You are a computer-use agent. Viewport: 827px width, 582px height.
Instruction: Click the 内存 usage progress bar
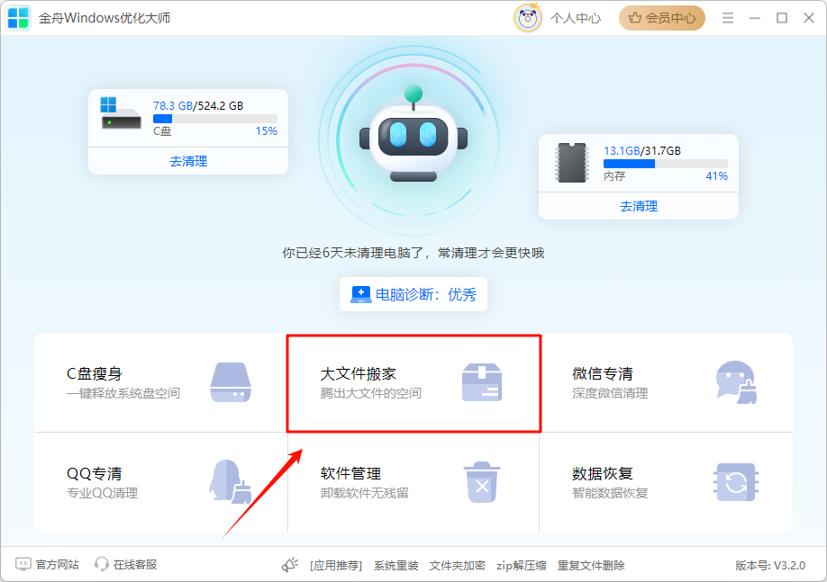[x=666, y=164]
